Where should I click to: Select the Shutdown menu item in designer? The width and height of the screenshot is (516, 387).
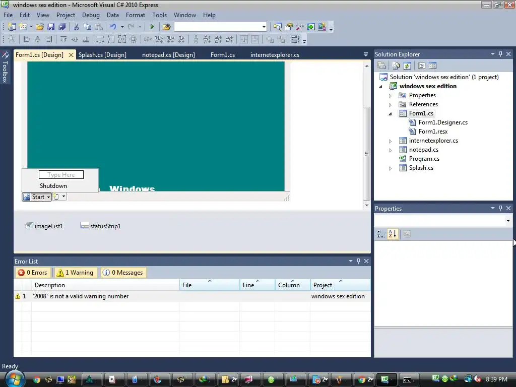coord(53,186)
